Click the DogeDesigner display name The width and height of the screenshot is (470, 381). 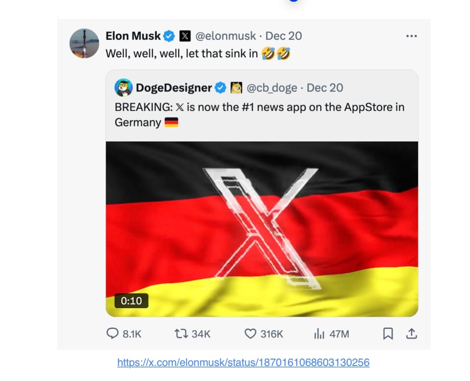coord(174,88)
